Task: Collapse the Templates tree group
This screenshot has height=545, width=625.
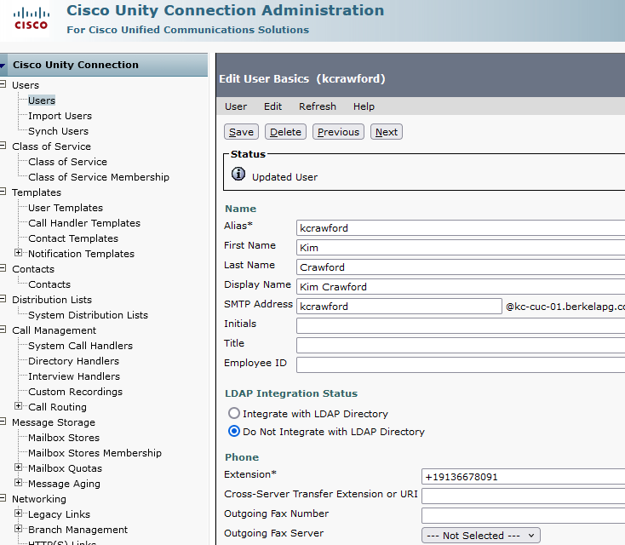Action: tap(3, 192)
